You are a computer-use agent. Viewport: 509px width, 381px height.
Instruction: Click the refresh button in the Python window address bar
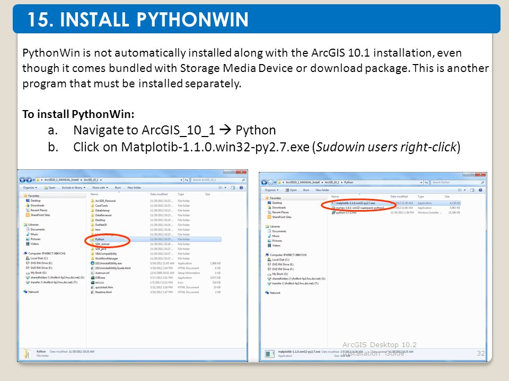pos(426,183)
